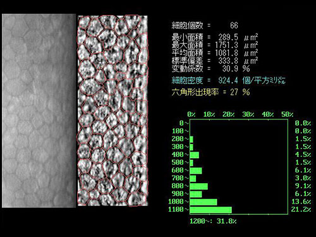Viewport: 316px width, 237px height.
Task: Click the 600~ histogram bar
Action: (196, 171)
